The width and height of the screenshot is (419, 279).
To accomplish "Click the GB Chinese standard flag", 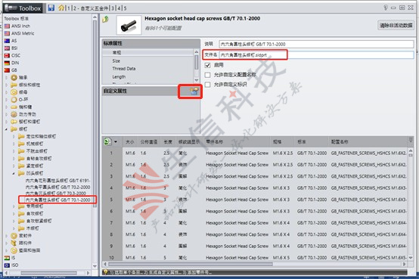I will [8, 70].
